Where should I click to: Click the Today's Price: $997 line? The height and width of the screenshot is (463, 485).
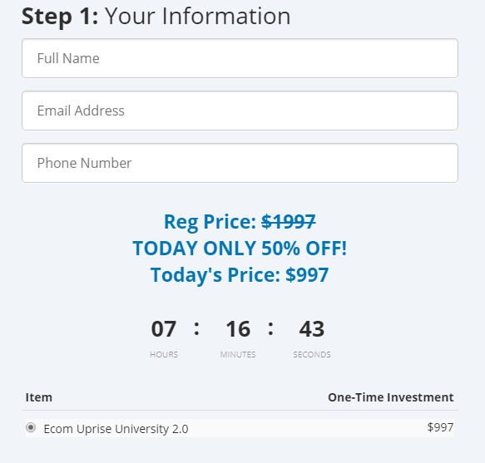tap(240, 275)
